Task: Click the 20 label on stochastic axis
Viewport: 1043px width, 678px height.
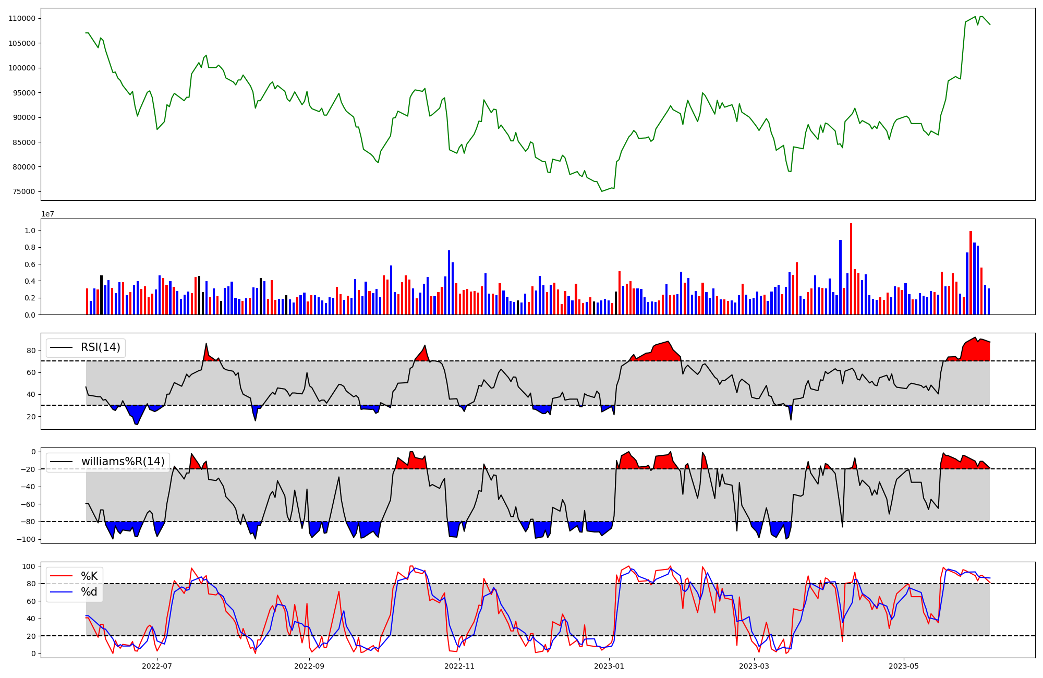Action: [31, 636]
